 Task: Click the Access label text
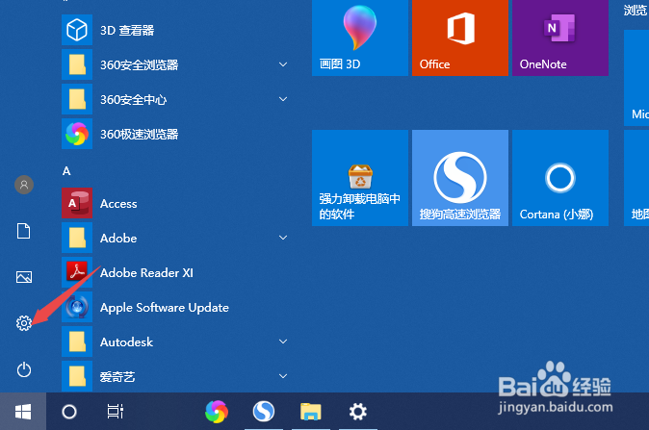pos(118,203)
